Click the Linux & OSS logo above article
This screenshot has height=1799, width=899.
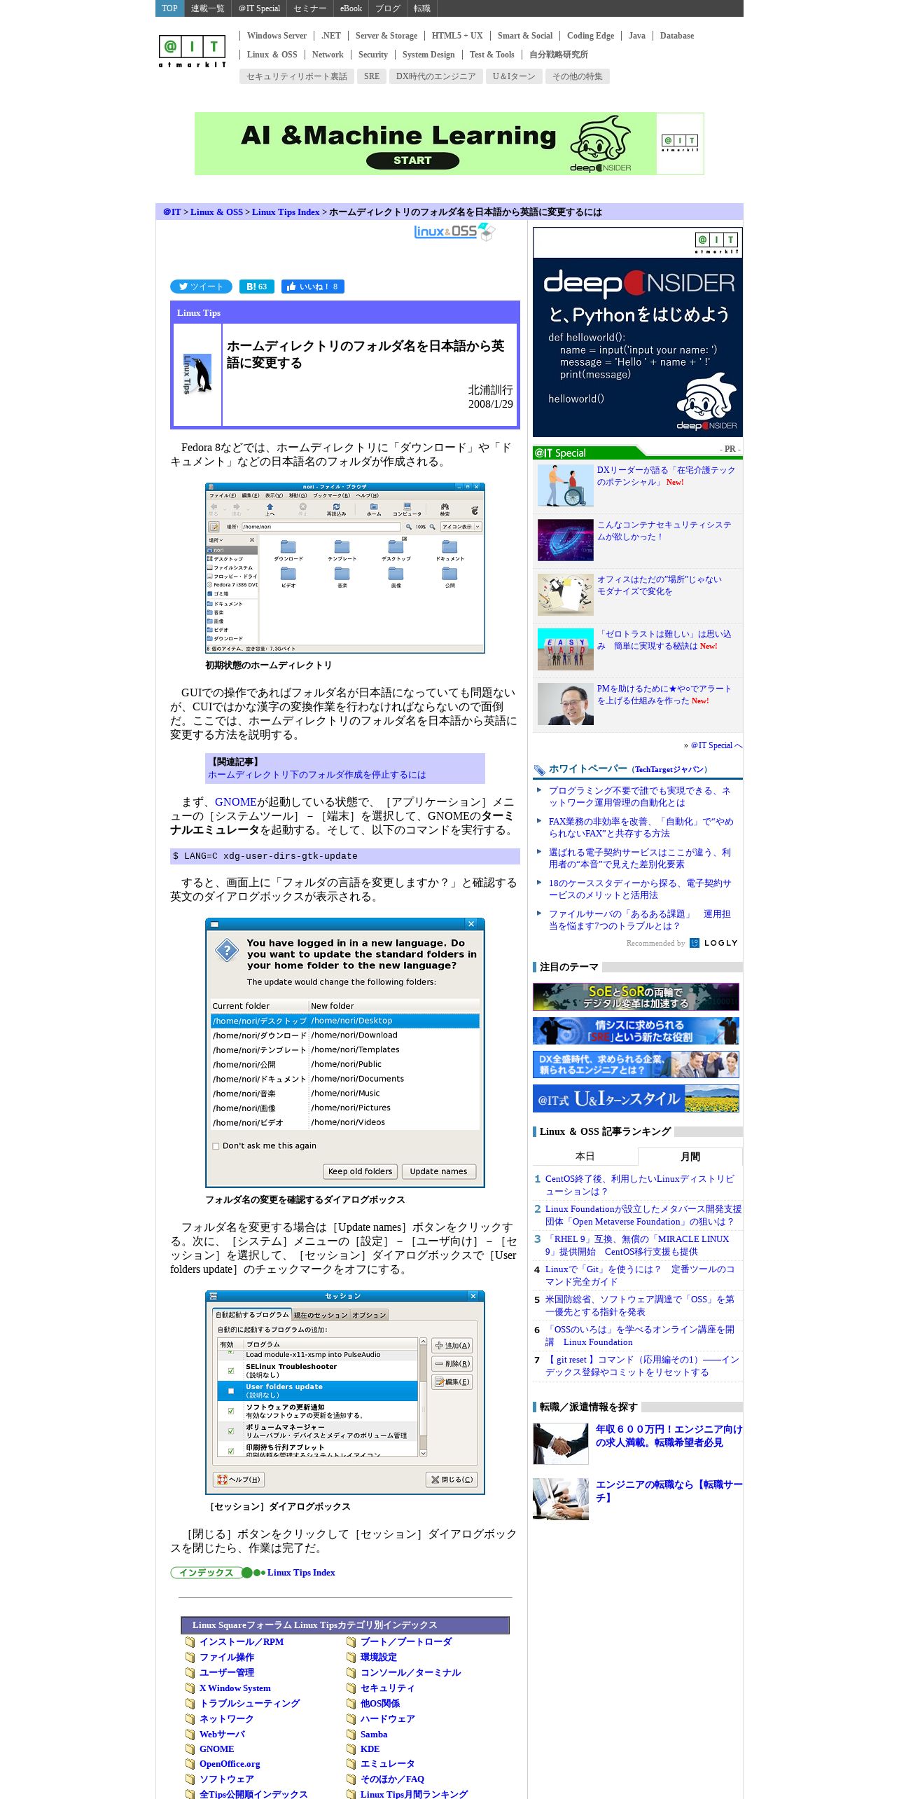click(454, 231)
